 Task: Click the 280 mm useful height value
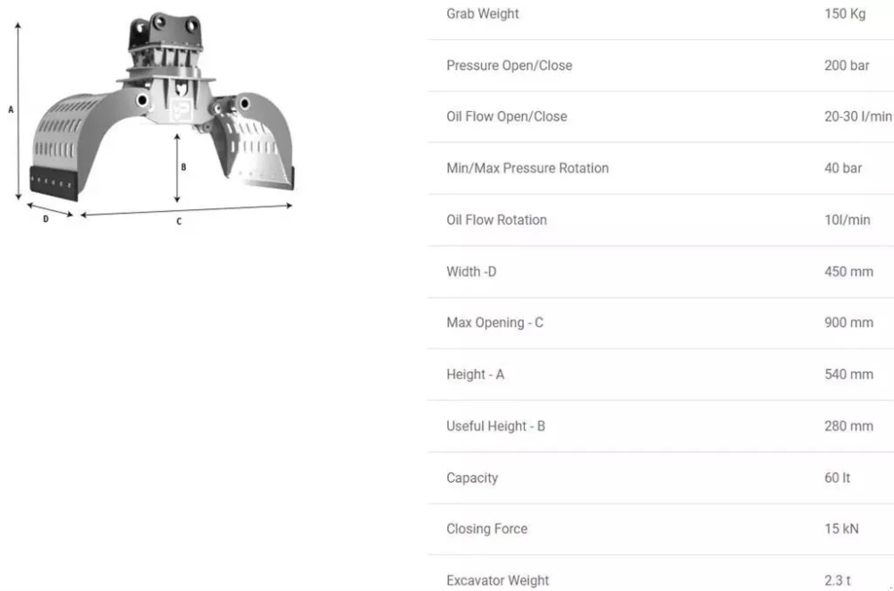848,426
